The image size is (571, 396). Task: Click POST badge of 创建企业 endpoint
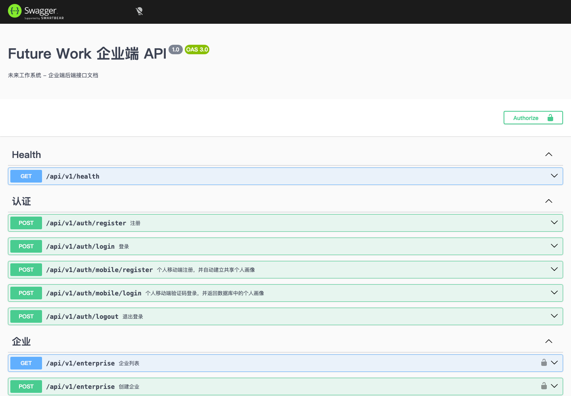pyautogui.click(x=26, y=386)
